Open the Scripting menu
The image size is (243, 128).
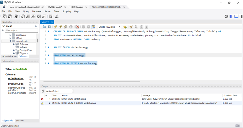pyautogui.click(x=67, y=11)
